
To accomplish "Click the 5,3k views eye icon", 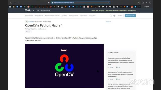I will 108,67.
